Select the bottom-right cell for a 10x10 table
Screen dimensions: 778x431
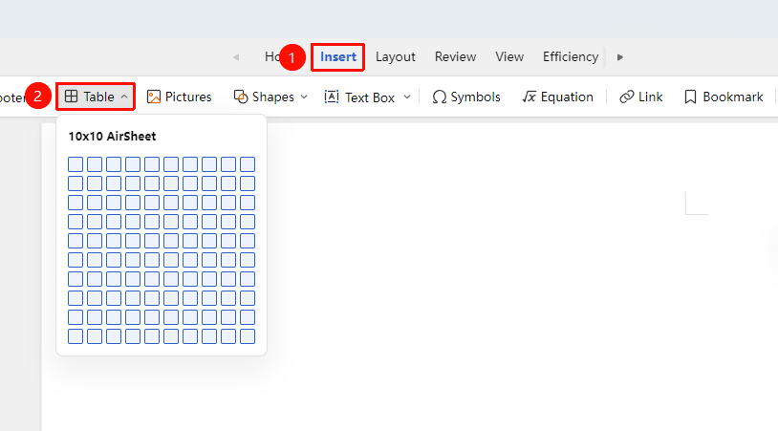(x=248, y=336)
